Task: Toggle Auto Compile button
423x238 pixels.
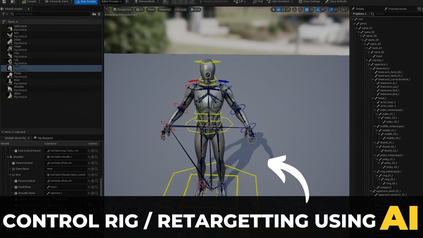Action: [x=86, y=2]
